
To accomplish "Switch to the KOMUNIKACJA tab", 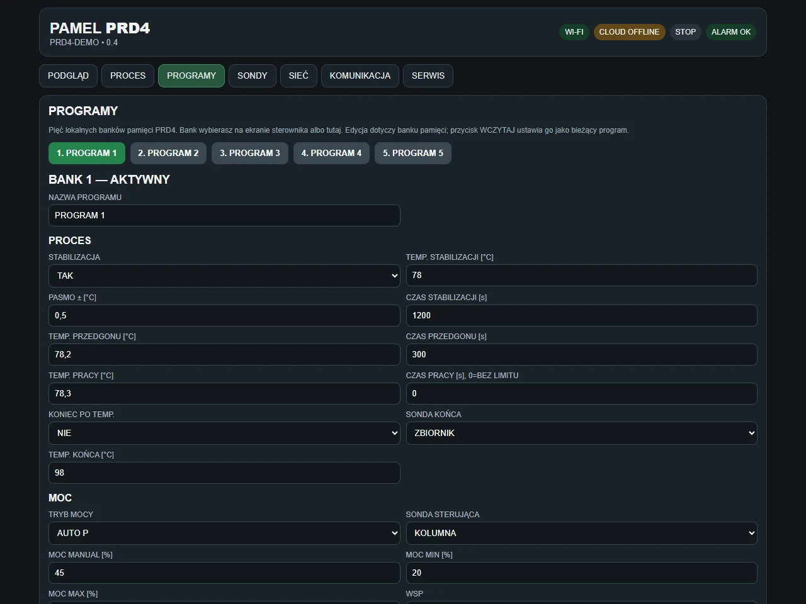I will 360,75.
